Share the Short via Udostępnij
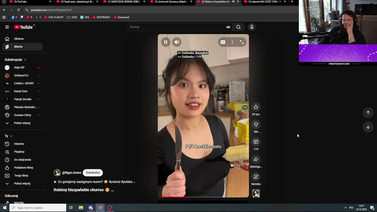 [x=256, y=159]
